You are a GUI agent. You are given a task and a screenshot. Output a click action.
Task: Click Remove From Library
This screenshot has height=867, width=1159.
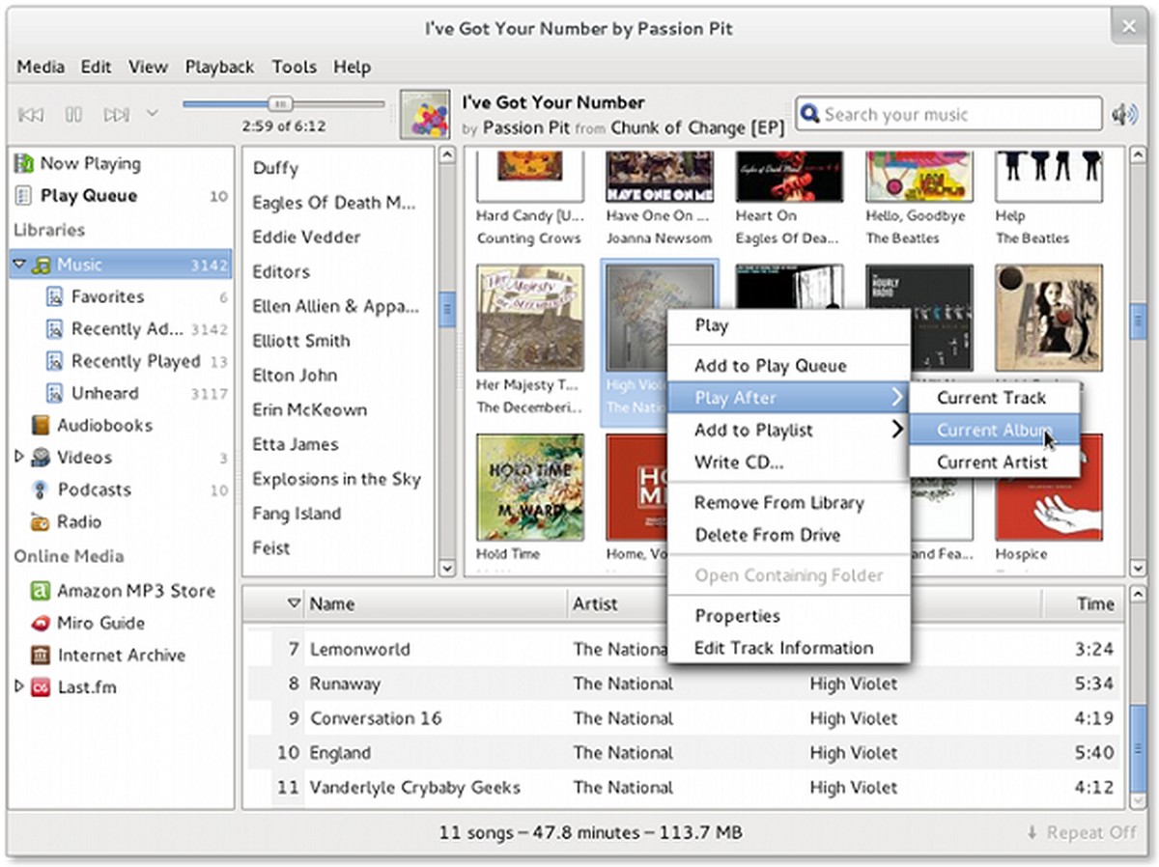tap(777, 502)
